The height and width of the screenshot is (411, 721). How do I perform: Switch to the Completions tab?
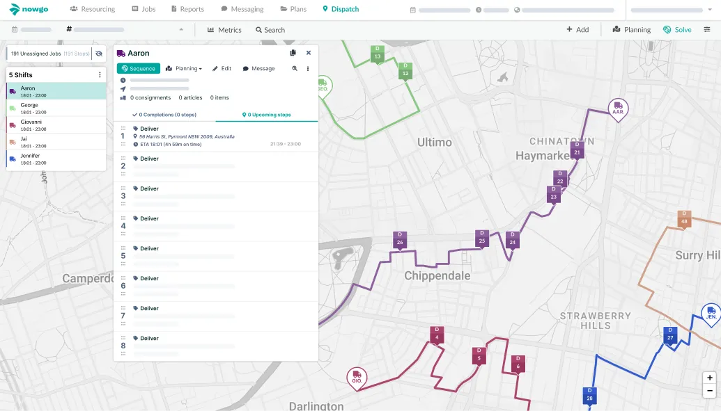(x=164, y=115)
